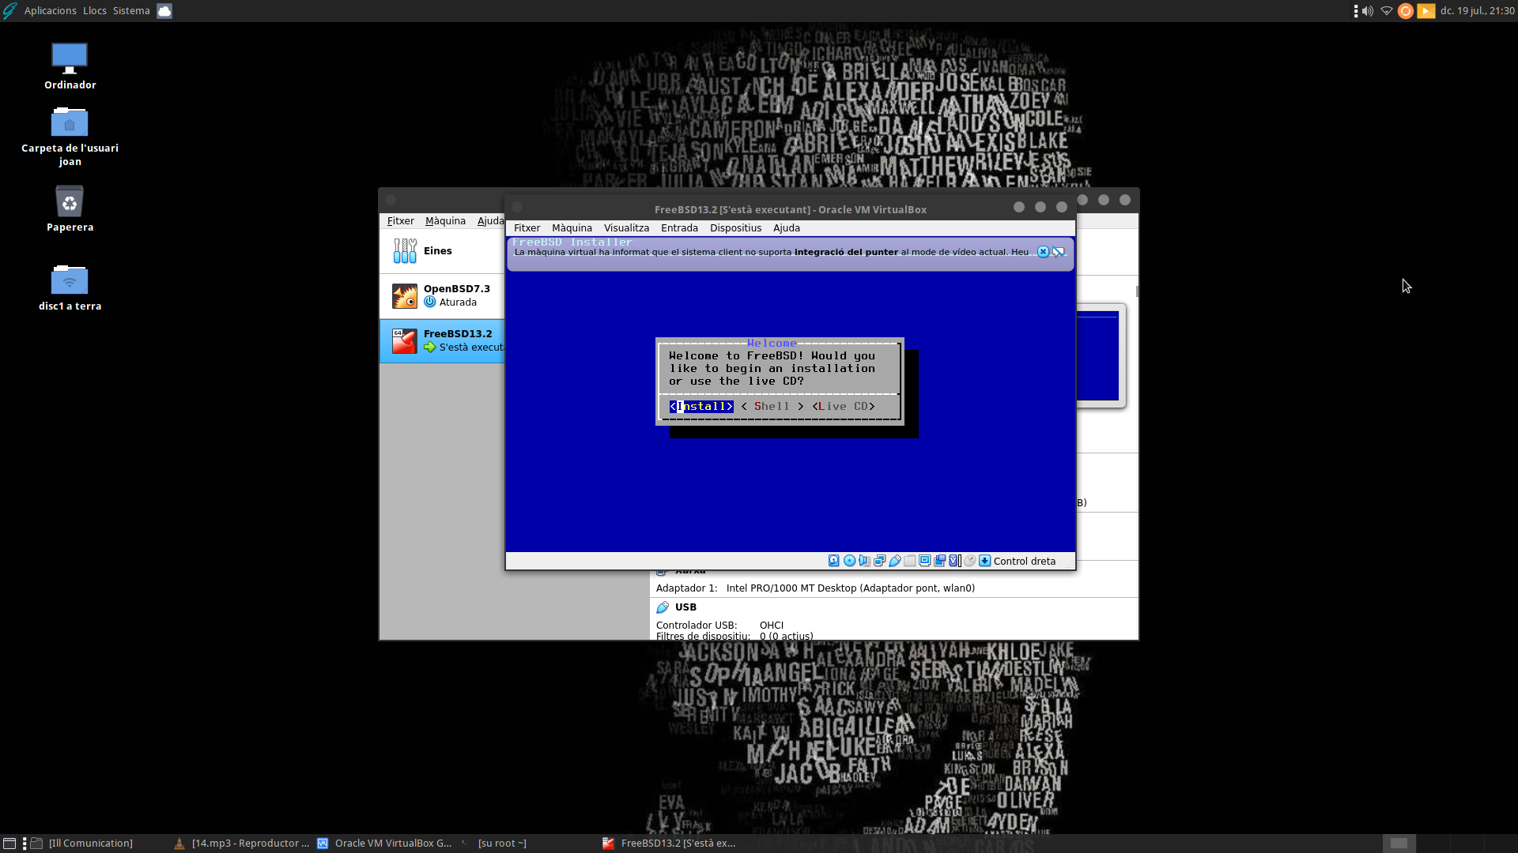Click the Wi-Fi network tray icon

[1386, 11]
